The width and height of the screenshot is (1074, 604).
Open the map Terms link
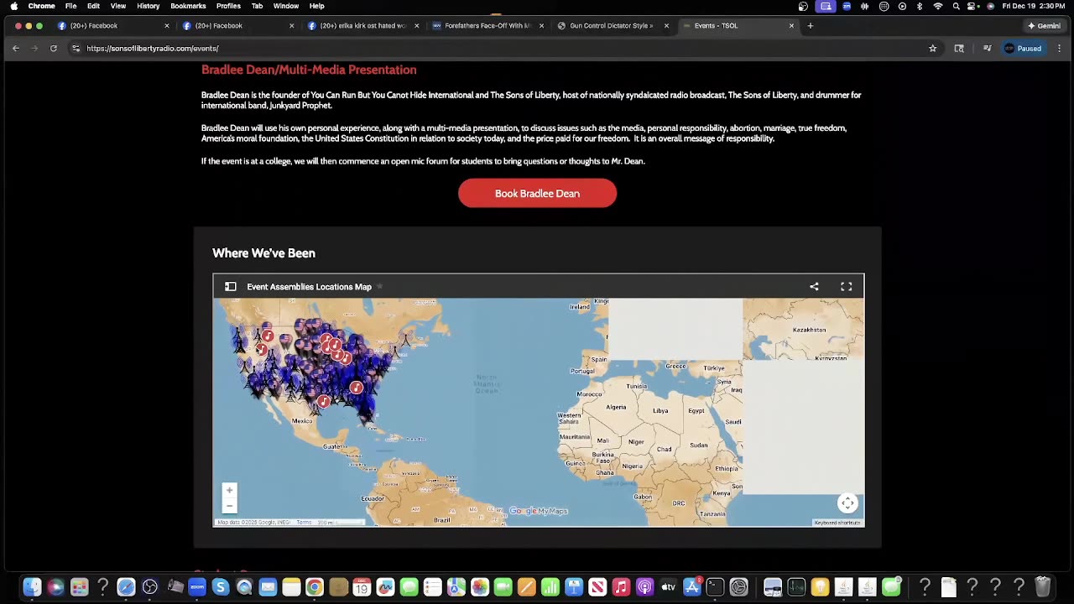[x=304, y=523]
